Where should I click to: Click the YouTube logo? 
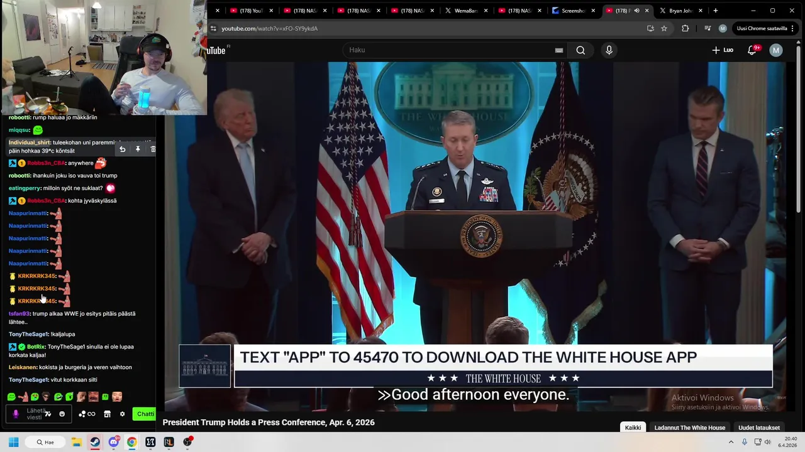(216, 50)
